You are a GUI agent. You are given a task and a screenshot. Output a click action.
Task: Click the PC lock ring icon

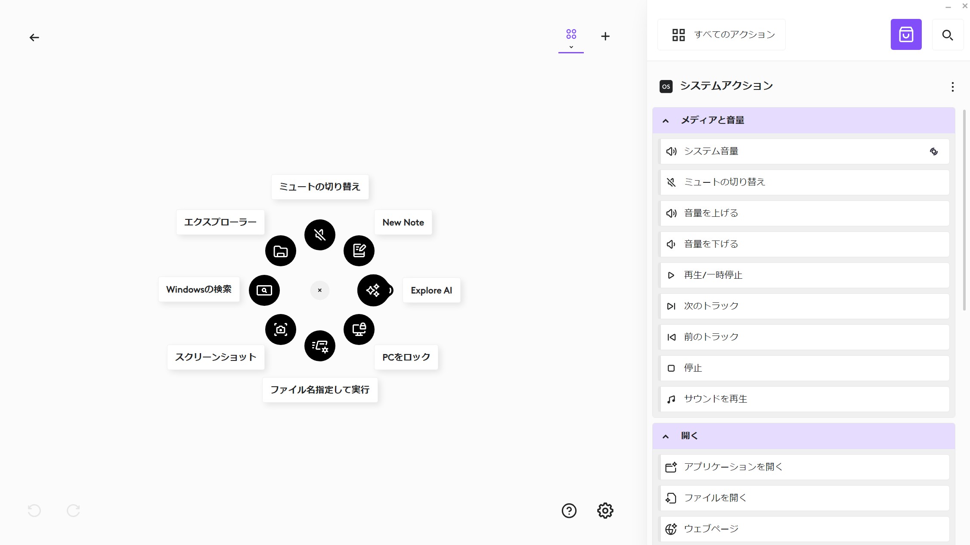[359, 329]
